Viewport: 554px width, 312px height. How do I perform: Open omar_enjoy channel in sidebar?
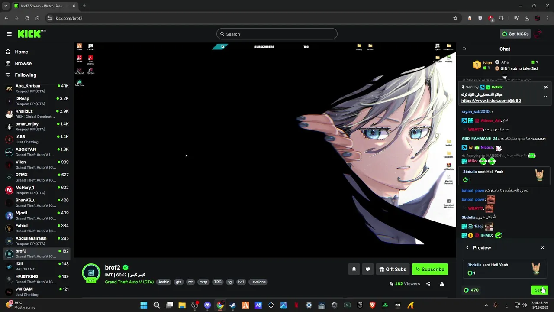(x=37, y=127)
